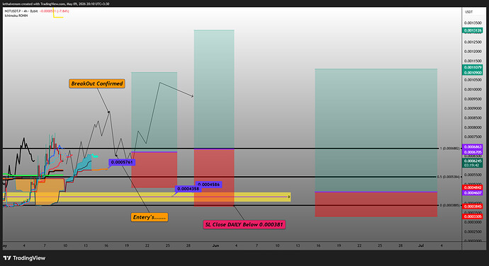The width and height of the screenshot is (489, 266).
Task: Click the Entery's orange annotation label
Action: [150, 217]
